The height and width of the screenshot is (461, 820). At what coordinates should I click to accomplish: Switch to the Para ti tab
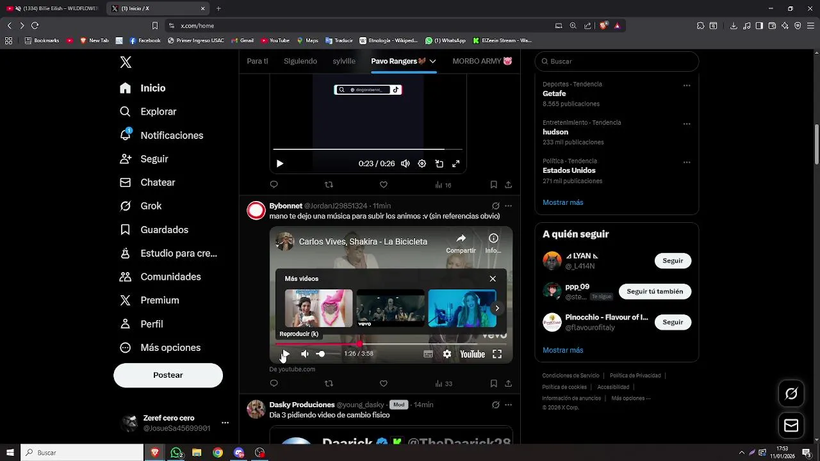[258, 61]
